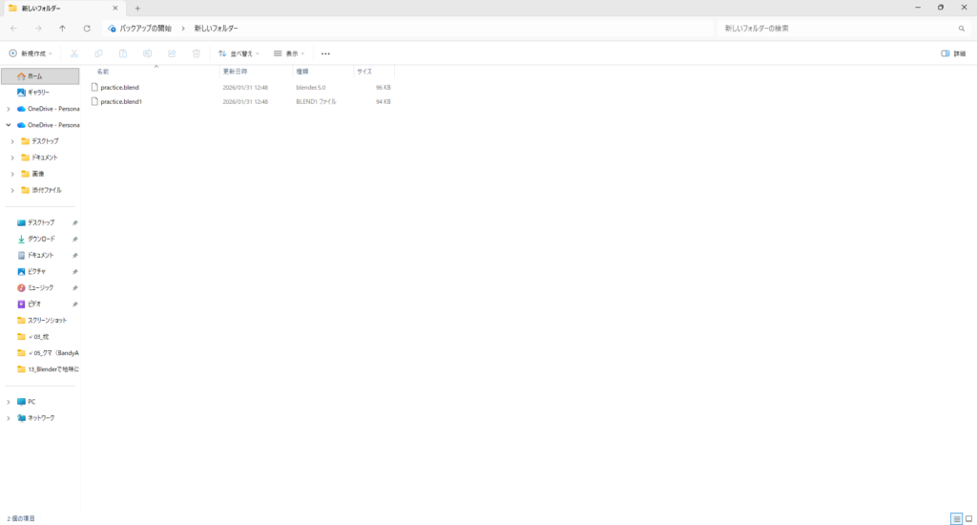Switch to details list view in status bar
This screenshot has width=977, height=525.
pyautogui.click(x=956, y=518)
